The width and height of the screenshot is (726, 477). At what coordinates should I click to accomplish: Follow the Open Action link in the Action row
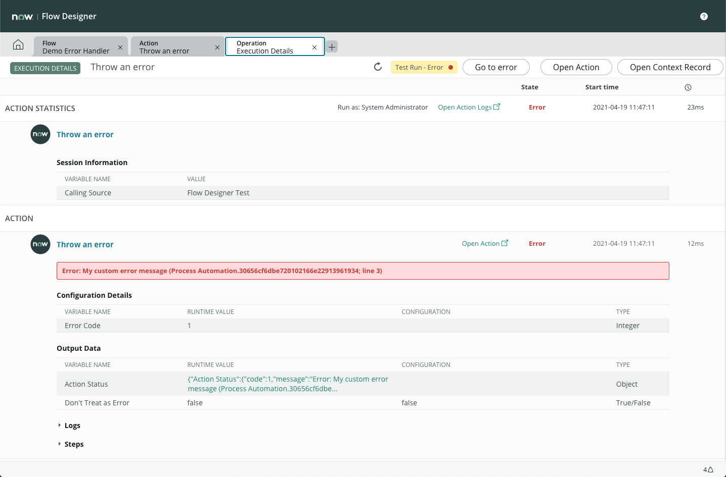(x=485, y=243)
